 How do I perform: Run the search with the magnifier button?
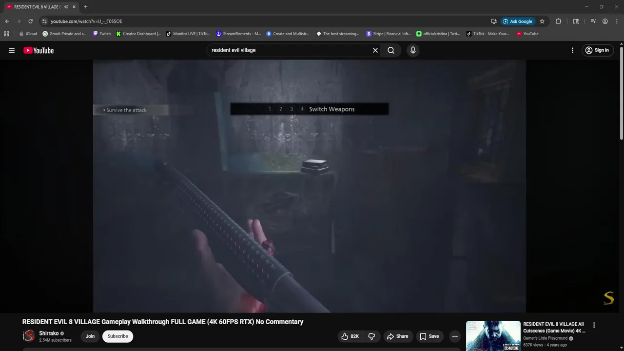point(391,50)
